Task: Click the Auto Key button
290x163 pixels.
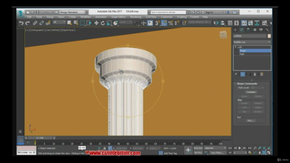Action: pyautogui.click(x=198, y=148)
